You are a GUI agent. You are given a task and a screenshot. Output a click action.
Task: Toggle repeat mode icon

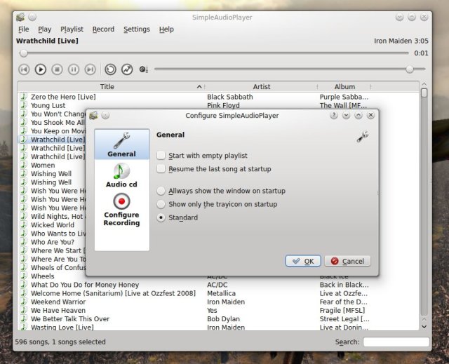(110, 69)
